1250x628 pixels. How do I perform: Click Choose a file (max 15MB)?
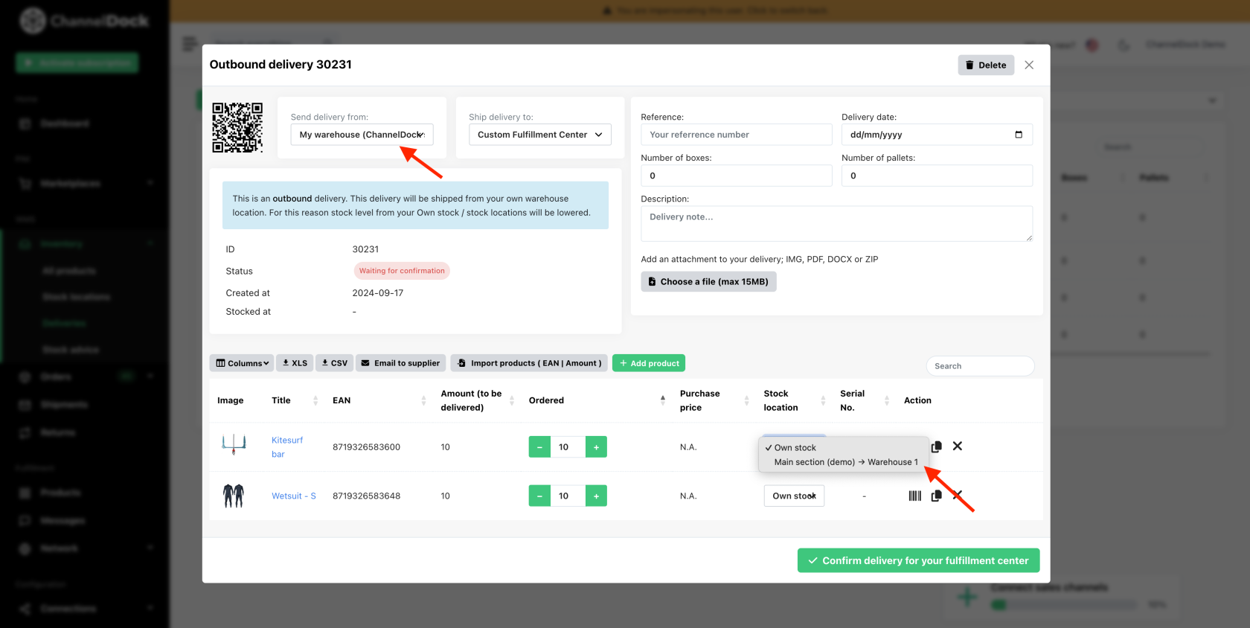pos(708,281)
